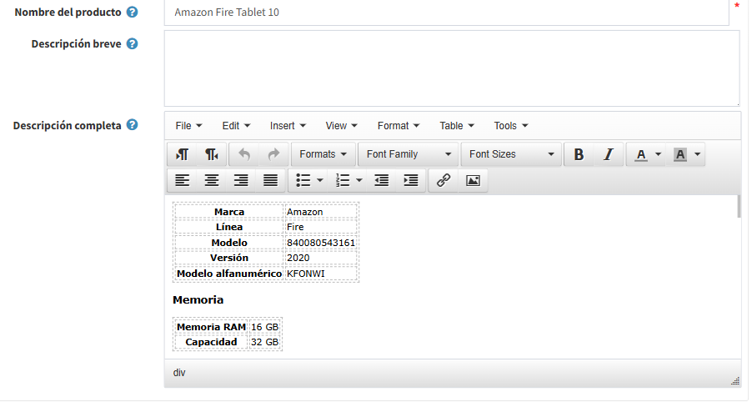
Task: Click the undo arrow icon
Action: click(243, 154)
